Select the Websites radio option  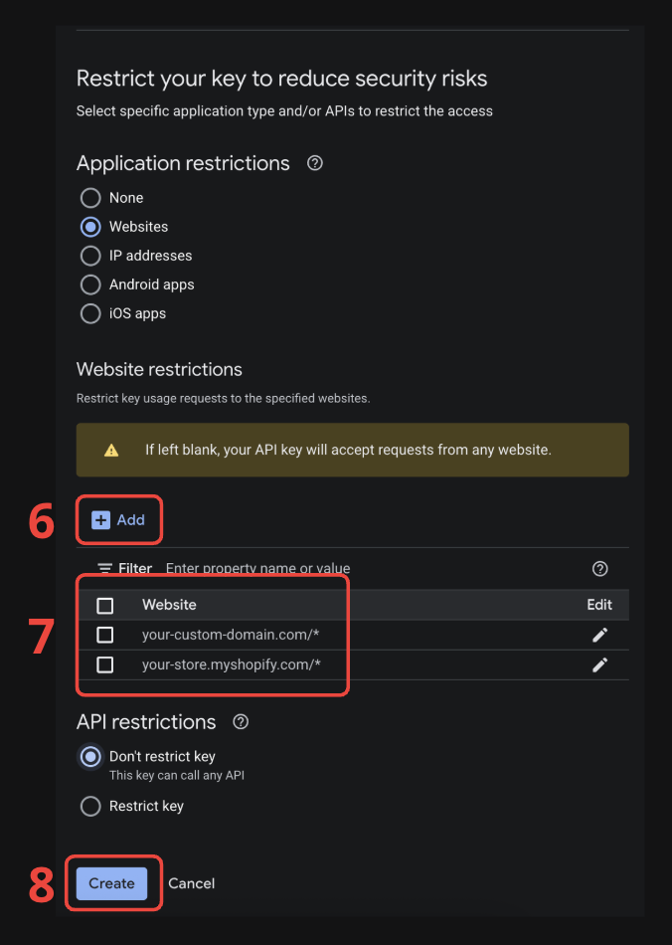90,227
